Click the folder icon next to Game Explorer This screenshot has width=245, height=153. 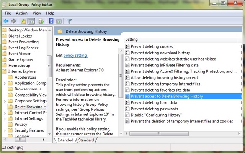(x=4, y=59)
